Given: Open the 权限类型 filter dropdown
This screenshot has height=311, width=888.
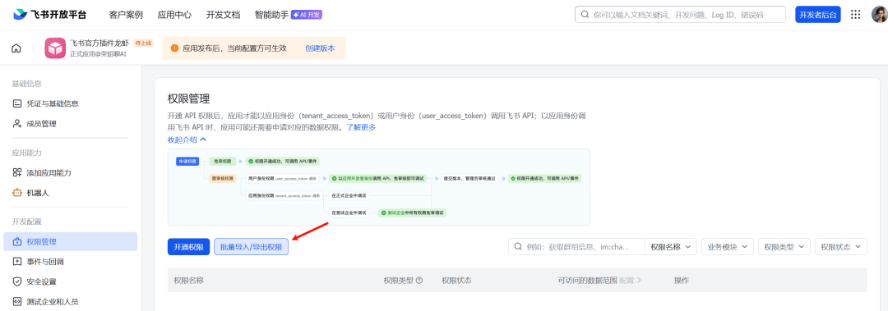Looking at the screenshot, I should click(784, 247).
